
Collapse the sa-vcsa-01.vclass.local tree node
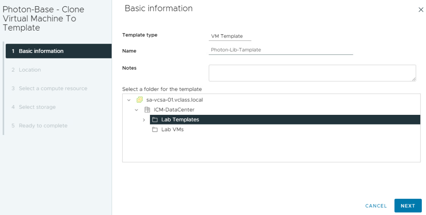tap(129, 100)
